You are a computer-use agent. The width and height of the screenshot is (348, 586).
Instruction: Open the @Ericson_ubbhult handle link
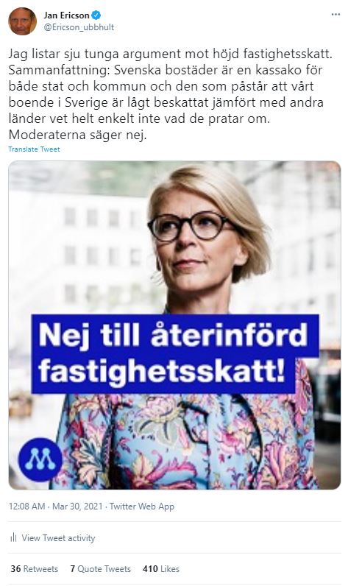click(x=79, y=27)
